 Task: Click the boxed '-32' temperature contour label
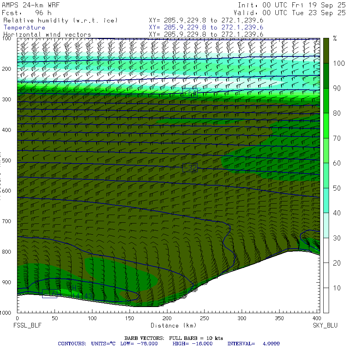(190, 167)
